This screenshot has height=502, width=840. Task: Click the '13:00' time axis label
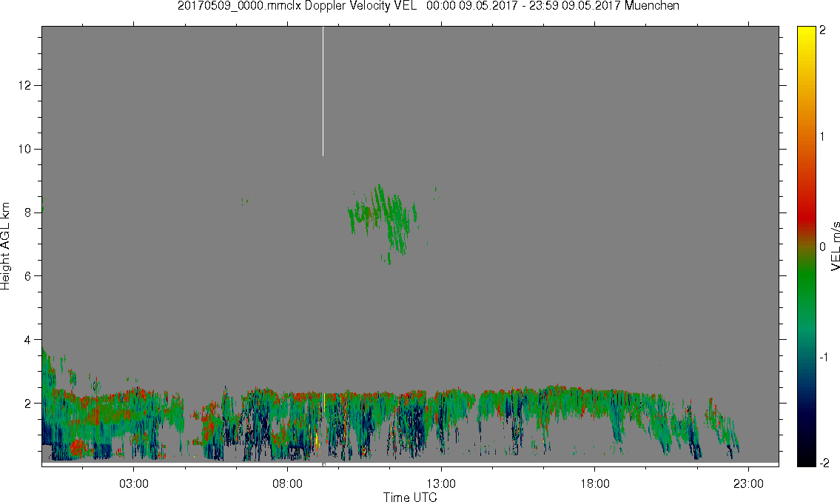[441, 484]
